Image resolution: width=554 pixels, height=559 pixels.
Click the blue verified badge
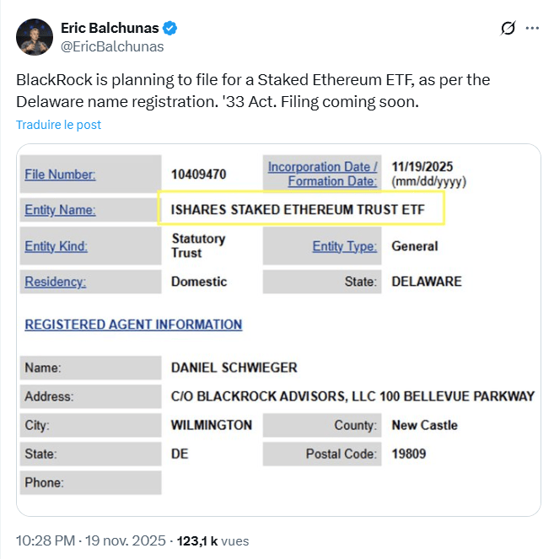(170, 28)
